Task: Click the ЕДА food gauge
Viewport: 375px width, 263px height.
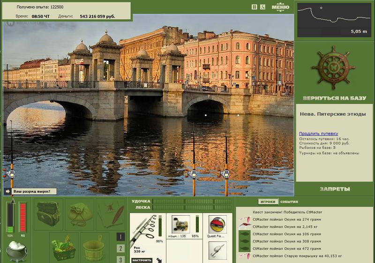Action: (x=10, y=218)
